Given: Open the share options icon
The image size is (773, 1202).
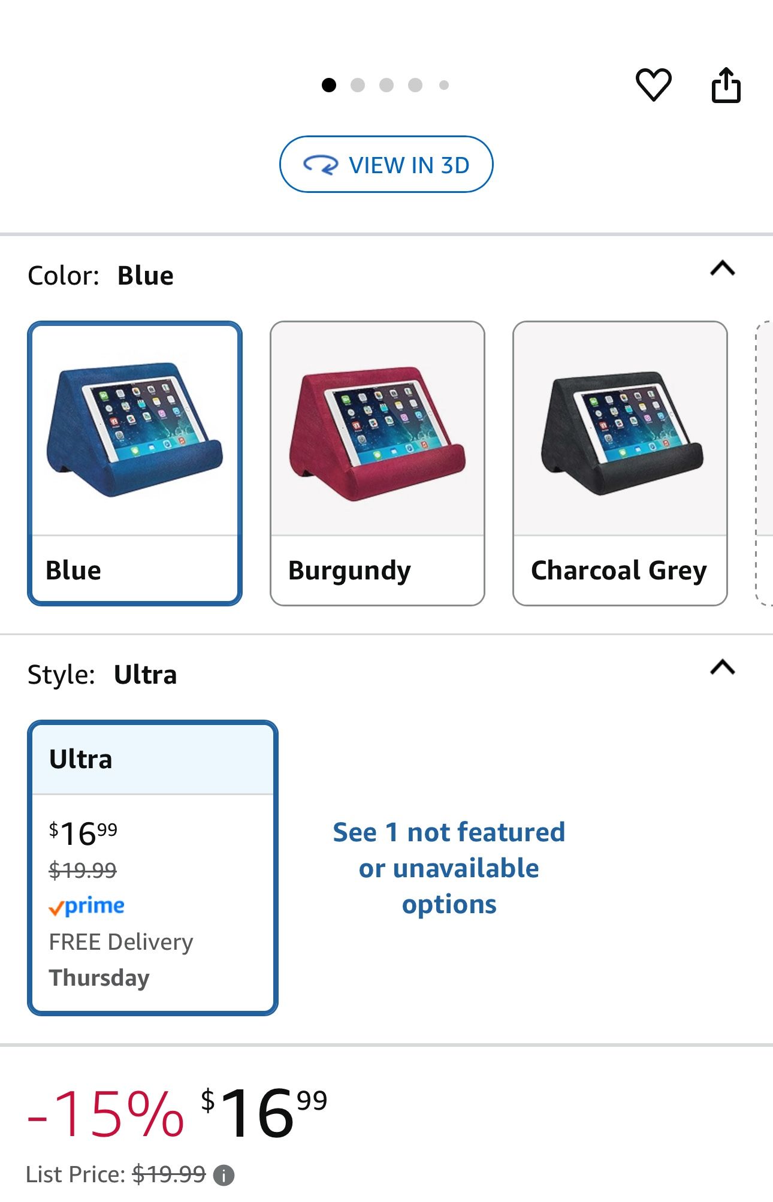Looking at the screenshot, I should (727, 84).
